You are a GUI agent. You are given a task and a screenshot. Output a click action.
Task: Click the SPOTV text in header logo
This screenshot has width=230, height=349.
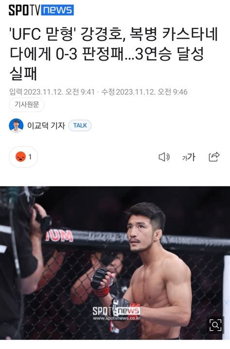(24, 10)
